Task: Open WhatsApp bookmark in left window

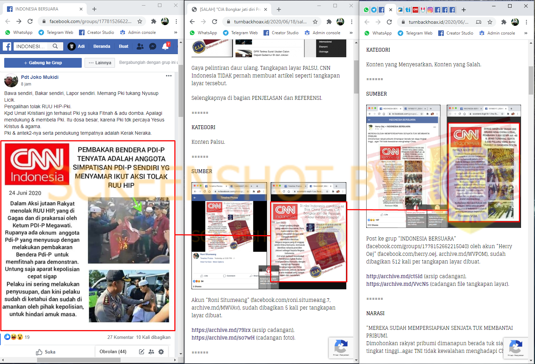Action: pos(19,32)
